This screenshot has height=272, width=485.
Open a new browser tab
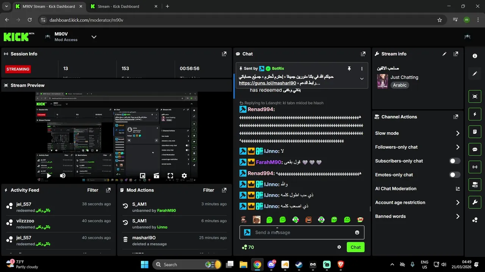(x=167, y=6)
